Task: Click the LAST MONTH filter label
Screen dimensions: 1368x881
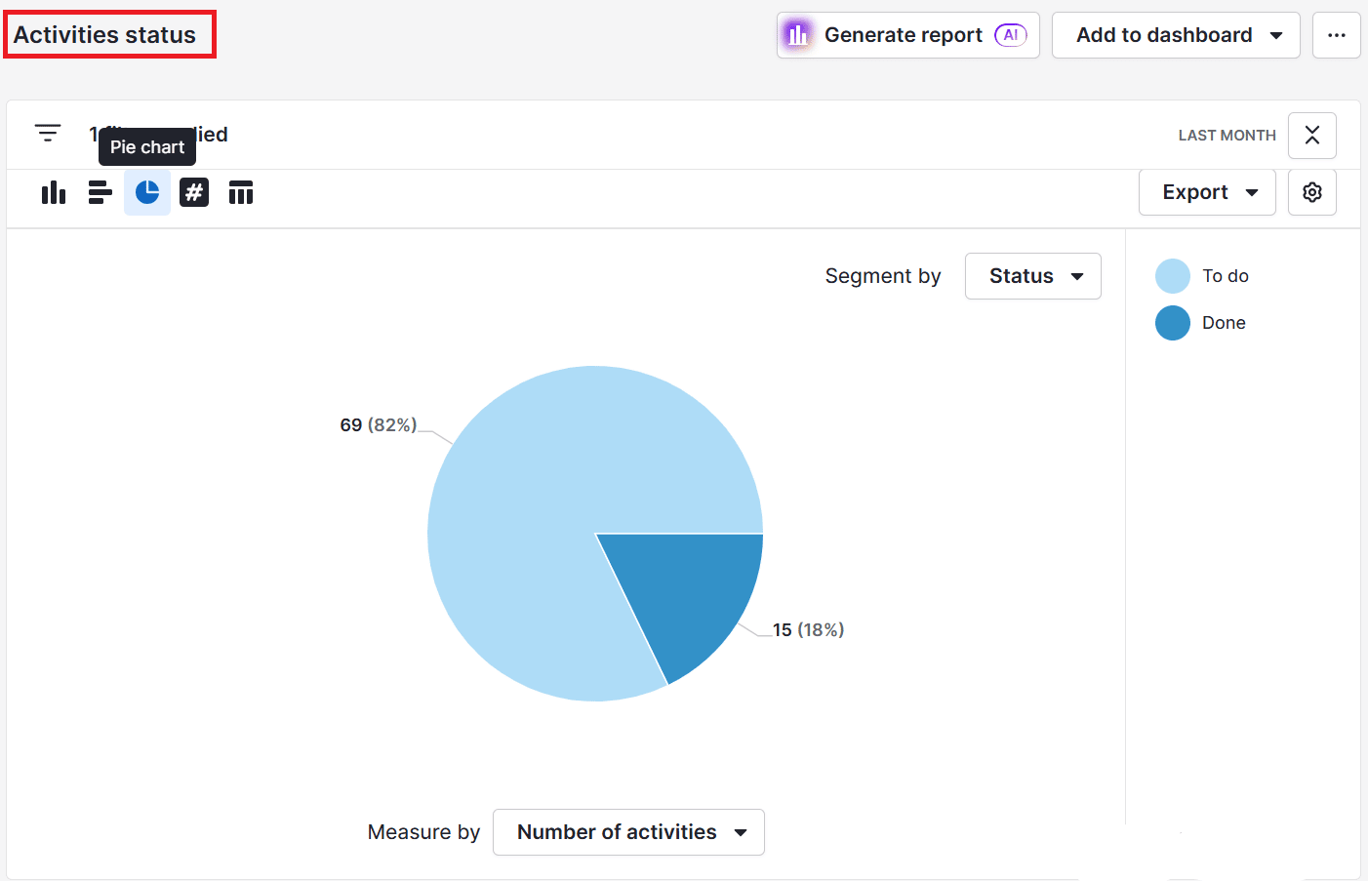Action: pyautogui.click(x=1227, y=136)
